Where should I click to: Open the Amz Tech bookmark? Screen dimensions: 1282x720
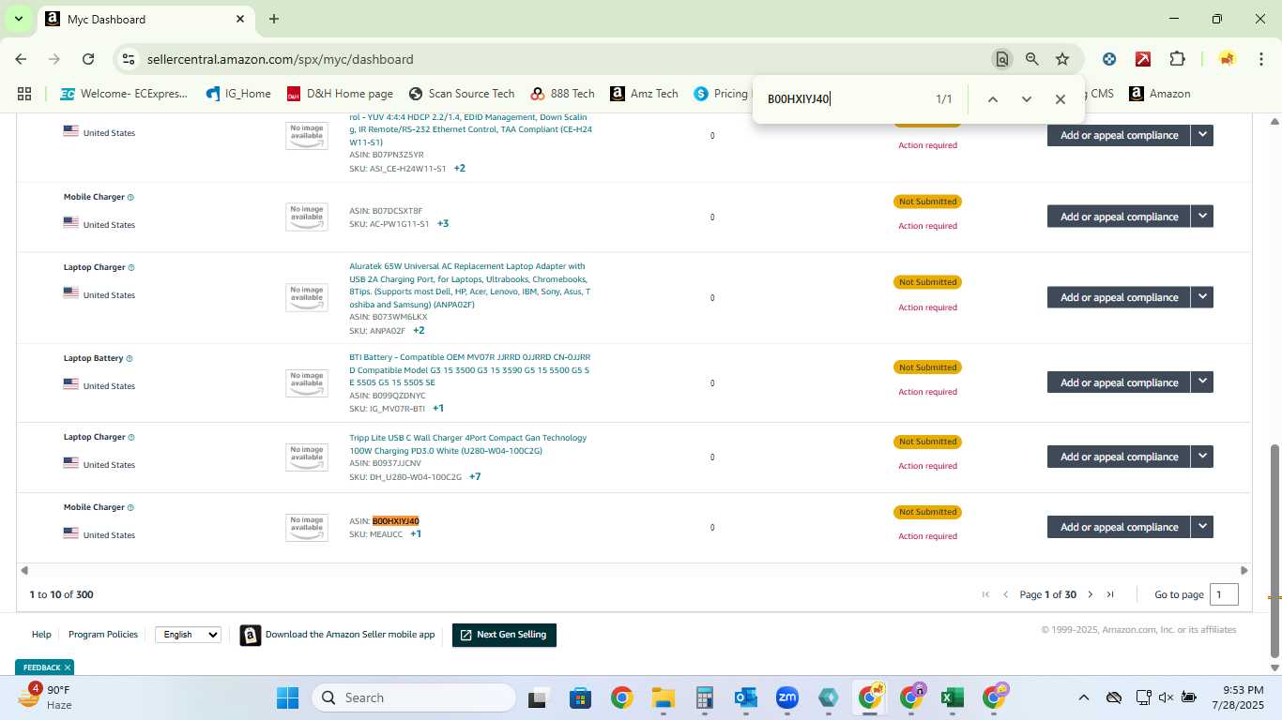pyautogui.click(x=644, y=94)
